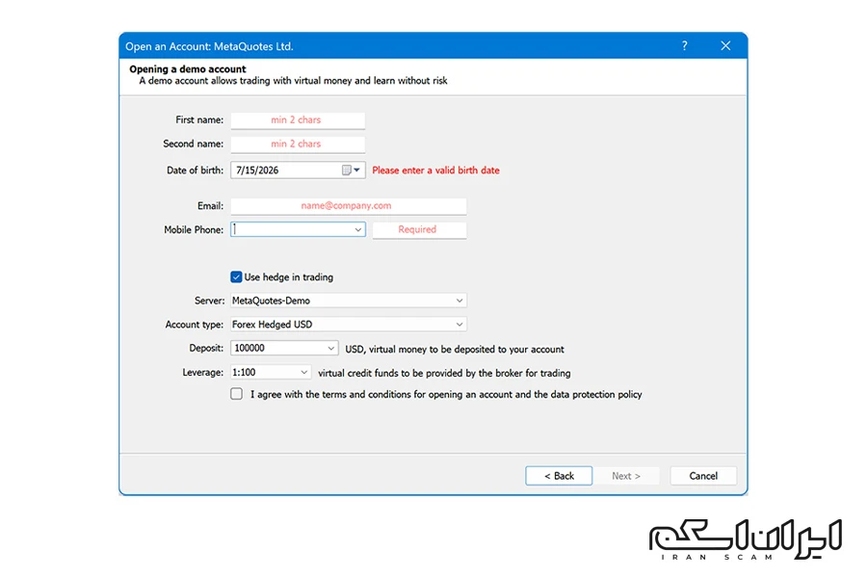
Task: Open the date of birth calendar picker
Action: point(351,171)
